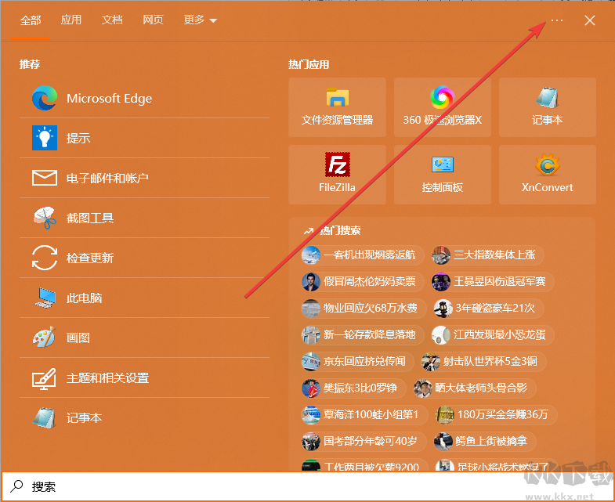Click thumbnail beside 假冒周杰伦妈妈卖票
The width and height of the screenshot is (615, 502).
[311, 282]
